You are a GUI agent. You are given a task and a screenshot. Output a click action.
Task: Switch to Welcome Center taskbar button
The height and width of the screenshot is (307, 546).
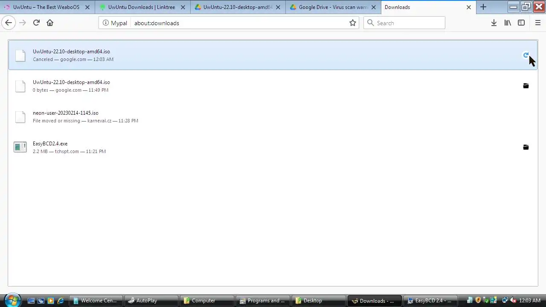coord(96,301)
